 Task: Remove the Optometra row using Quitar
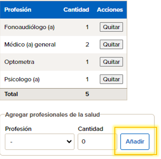click(111, 62)
